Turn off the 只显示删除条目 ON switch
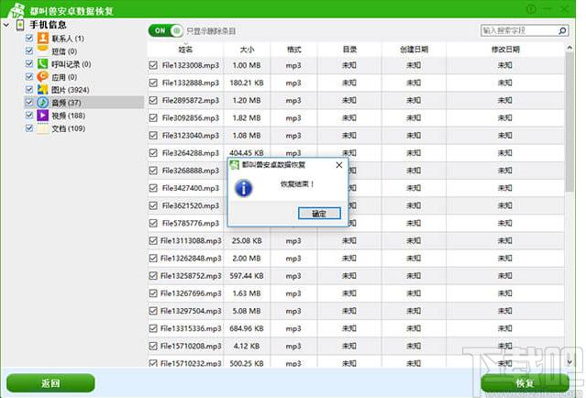This screenshot has width=586, height=398. point(160,30)
